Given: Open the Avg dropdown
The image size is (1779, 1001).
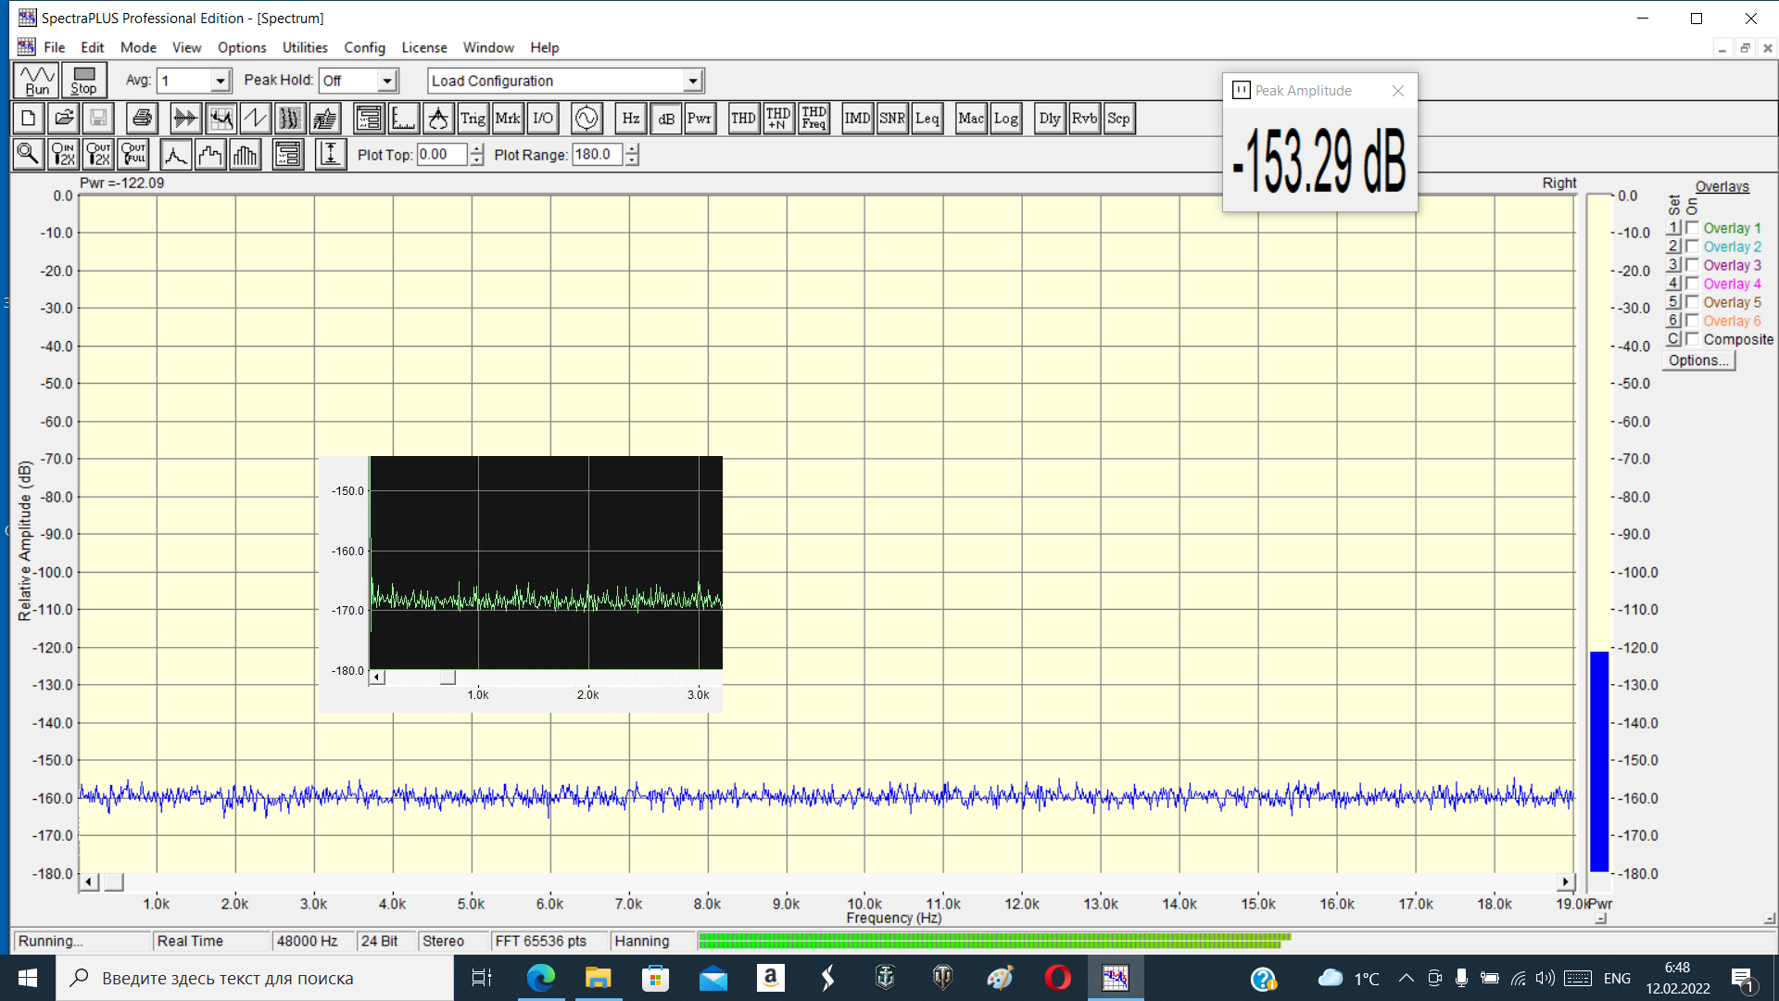Looking at the screenshot, I should click(220, 82).
